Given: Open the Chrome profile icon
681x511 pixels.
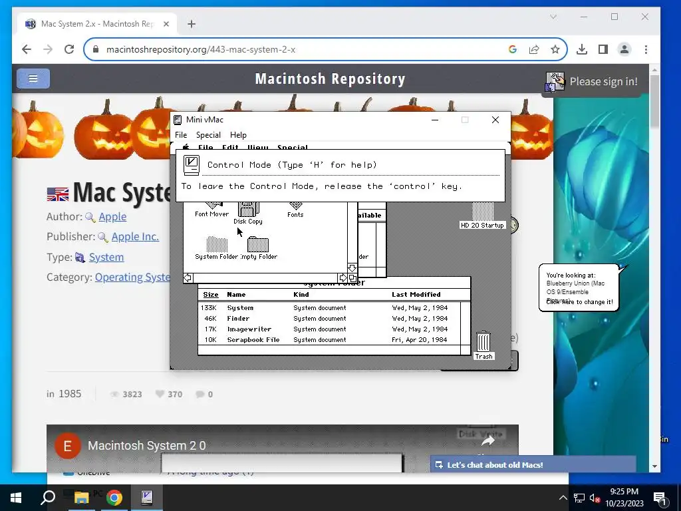Looking at the screenshot, I should (624, 49).
